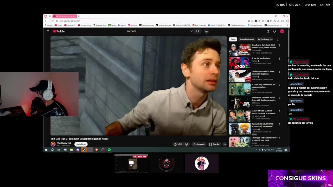The width and height of the screenshot is (333, 187).
Task: Subscribe via the Suscribirse button
Action: coord(81,144)
